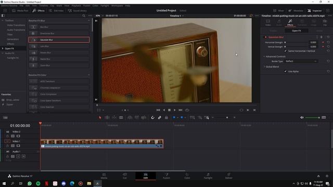Toggle the position lock icon
Viewport: 333px width, 187px height.
166,117
